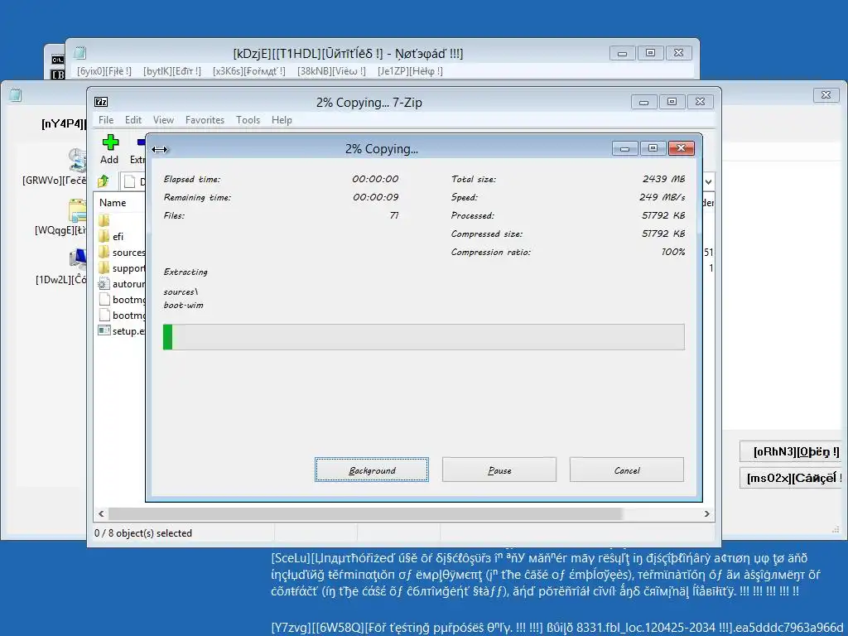Open the Help menu in 7-Zip
The height and width of the screenshot is (636, 848).
click(x=282, y=120)
